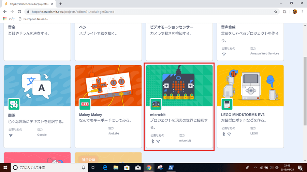Select the 音声合成 extension title
This screenshot has width=307, height=172.
click(x=228, y=27)
